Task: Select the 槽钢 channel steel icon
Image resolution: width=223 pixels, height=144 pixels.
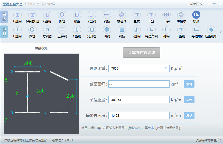Action: point(166,30)
